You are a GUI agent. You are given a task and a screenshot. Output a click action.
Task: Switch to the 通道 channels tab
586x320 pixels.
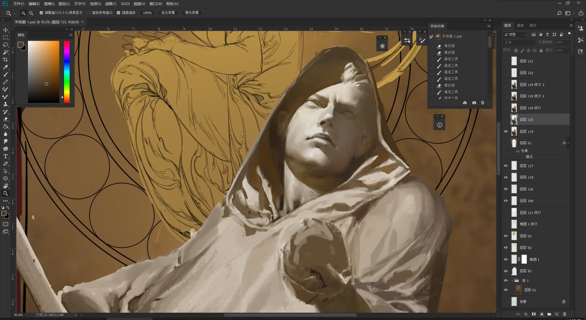[x=520, y=25]
